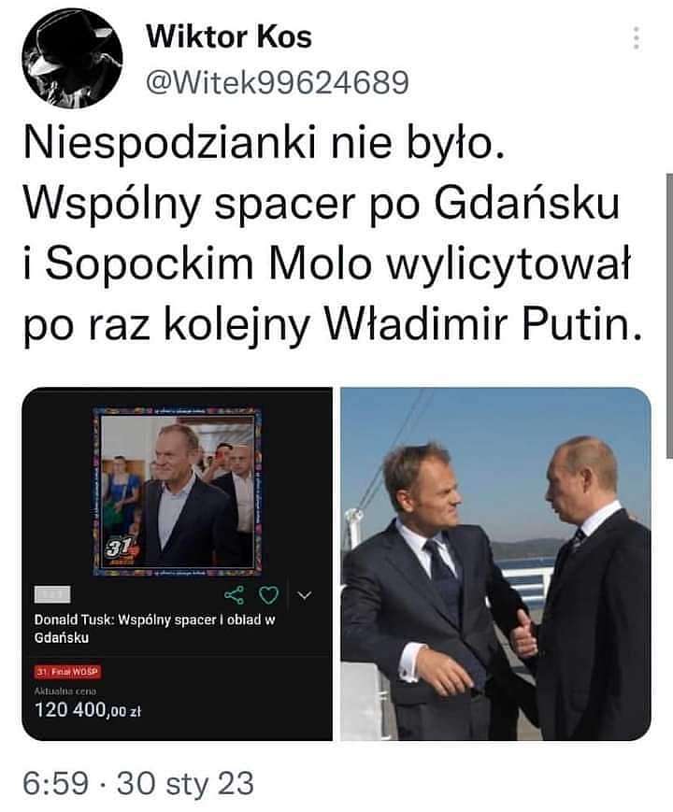Open the right photo of two men in suits
This screenshot has height=812, width=673.
point(495,564)
